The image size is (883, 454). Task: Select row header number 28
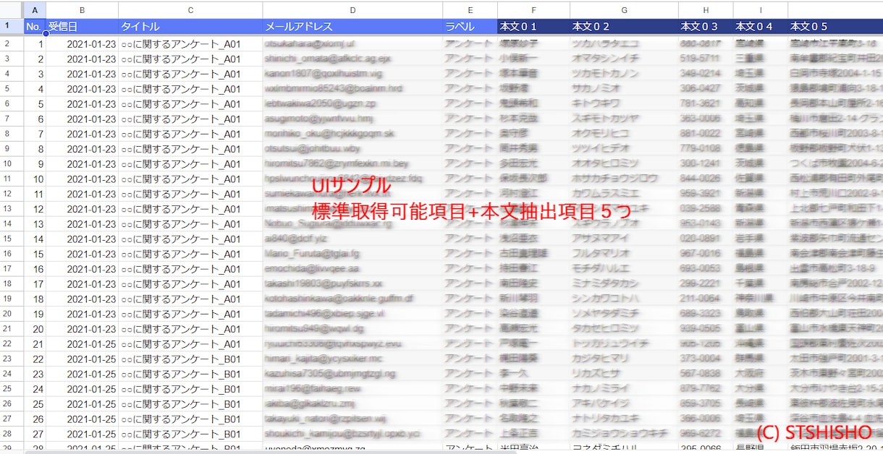click(x=12, y=434)
